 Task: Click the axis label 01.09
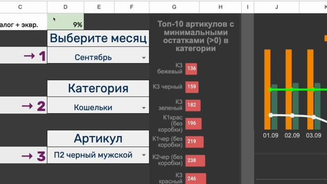coord(270,135)
